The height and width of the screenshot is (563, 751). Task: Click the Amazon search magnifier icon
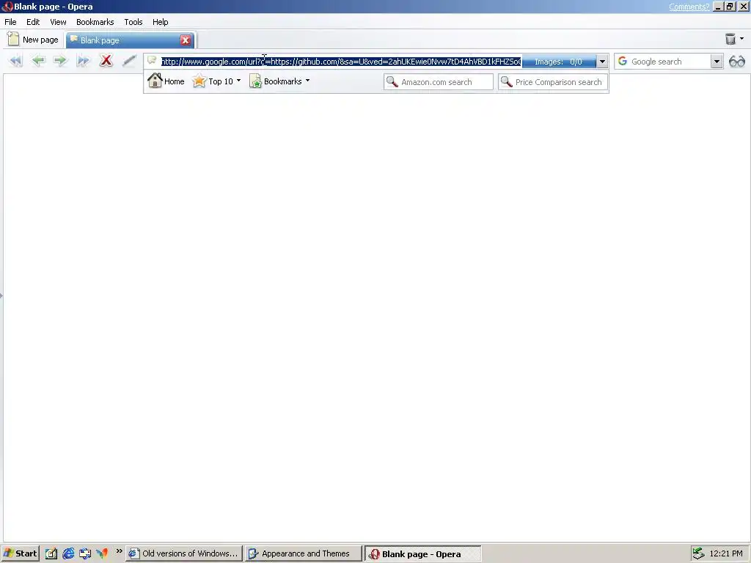click(392, 82)
